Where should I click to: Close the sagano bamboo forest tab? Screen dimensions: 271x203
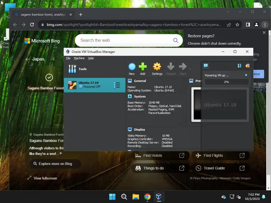(70, 15)
